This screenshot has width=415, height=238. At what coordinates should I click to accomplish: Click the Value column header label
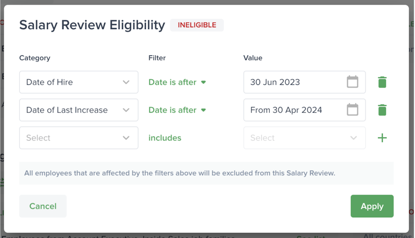tap(253, 58)
